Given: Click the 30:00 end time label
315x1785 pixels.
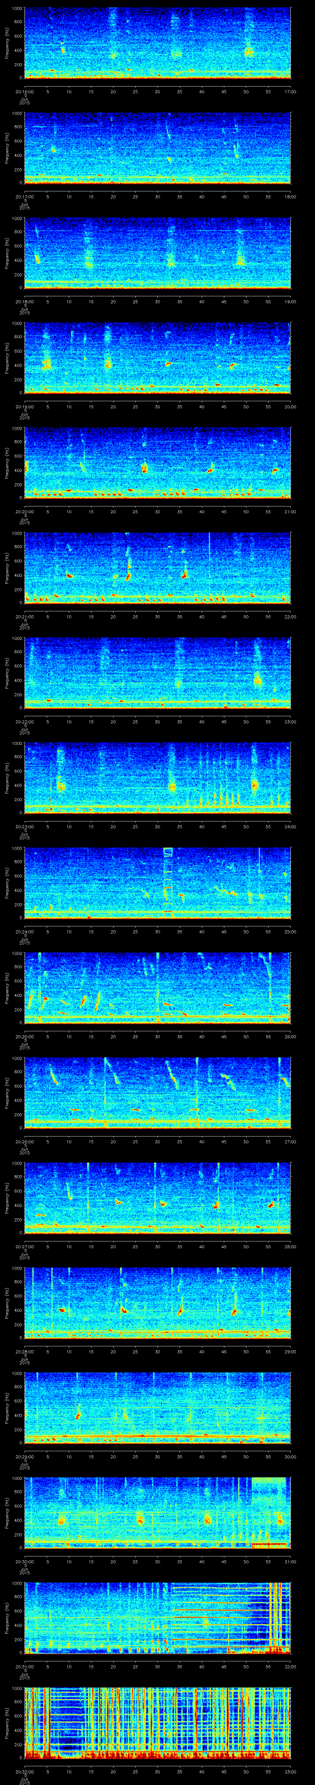Looking at the screenshot, I should click(291, 1456).
